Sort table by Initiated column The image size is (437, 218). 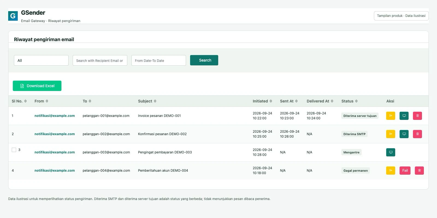[x=271, y=101]
